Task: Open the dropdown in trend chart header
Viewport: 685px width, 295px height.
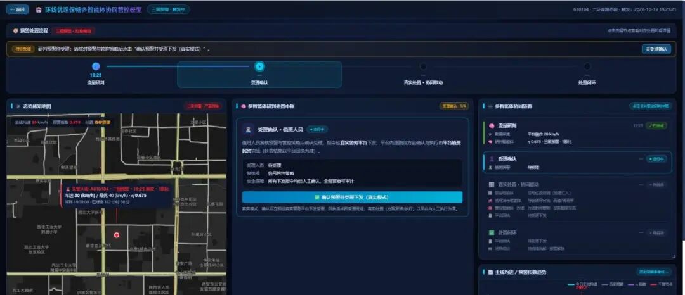Action: tap(653, 272)
